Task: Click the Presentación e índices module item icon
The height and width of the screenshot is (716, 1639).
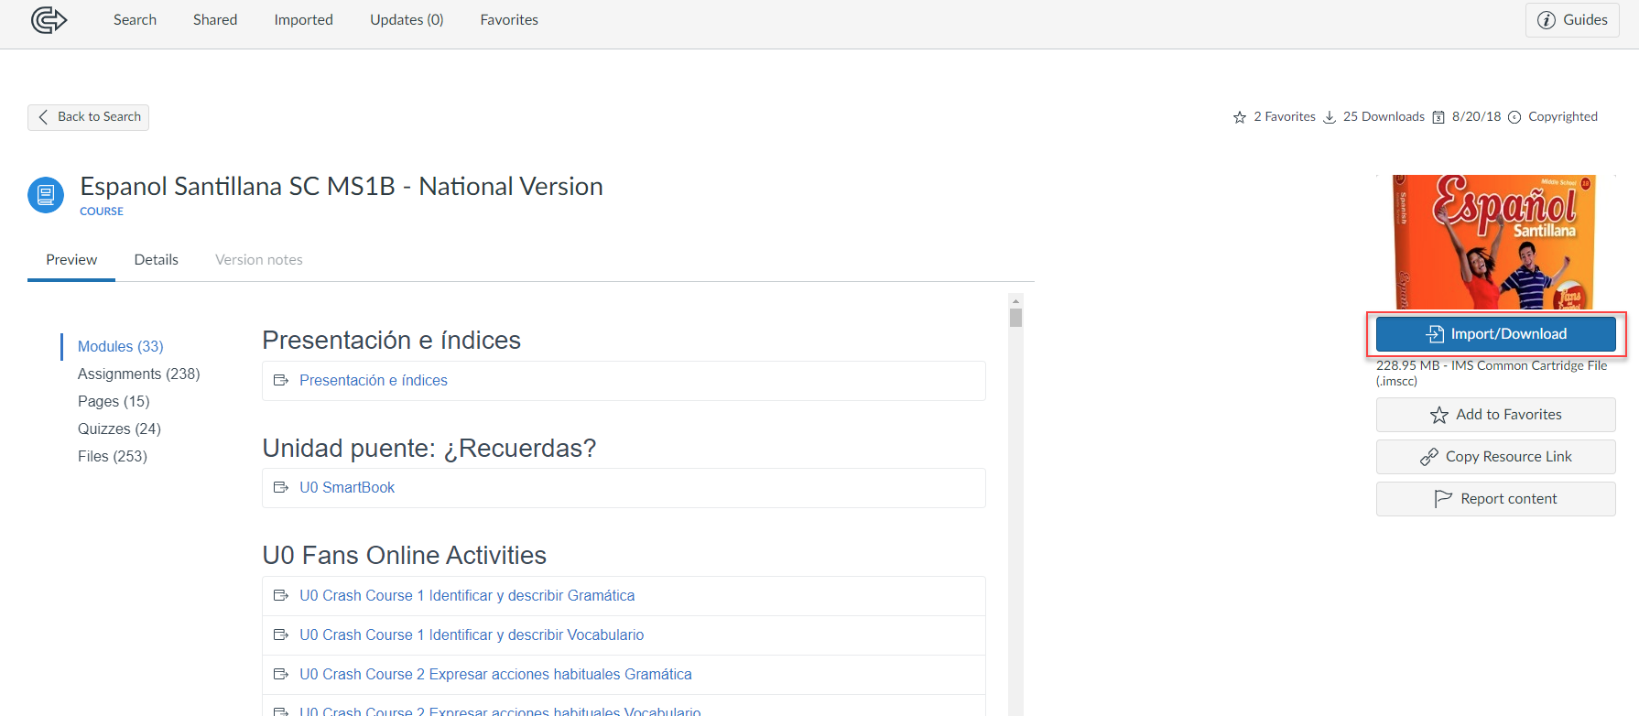Action: click(x=281, y=380)
